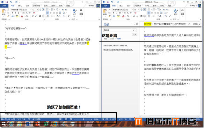Click character border icon in right window
The image size is (204, 128).
coord(144,9)
